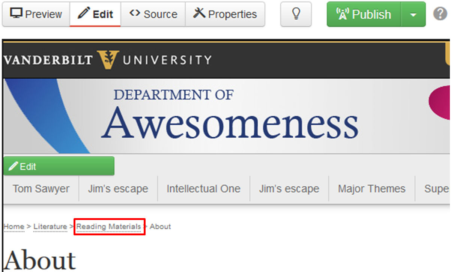Select the second Jim's escape menu item
The width and height of the screenshot is (451, 272).
point(289,189)
